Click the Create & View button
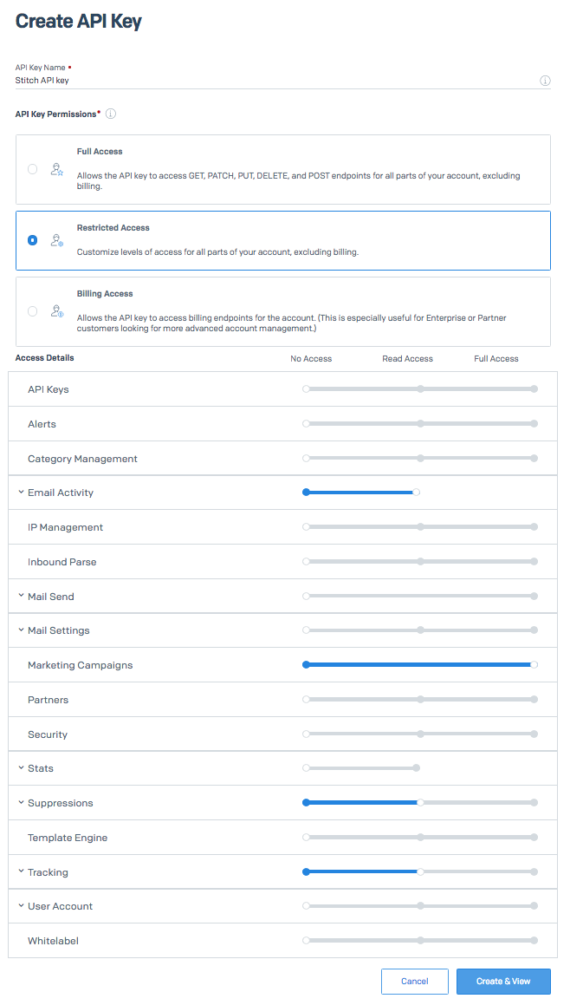This screenshot has height=1005, width=570. click(503, 981)
